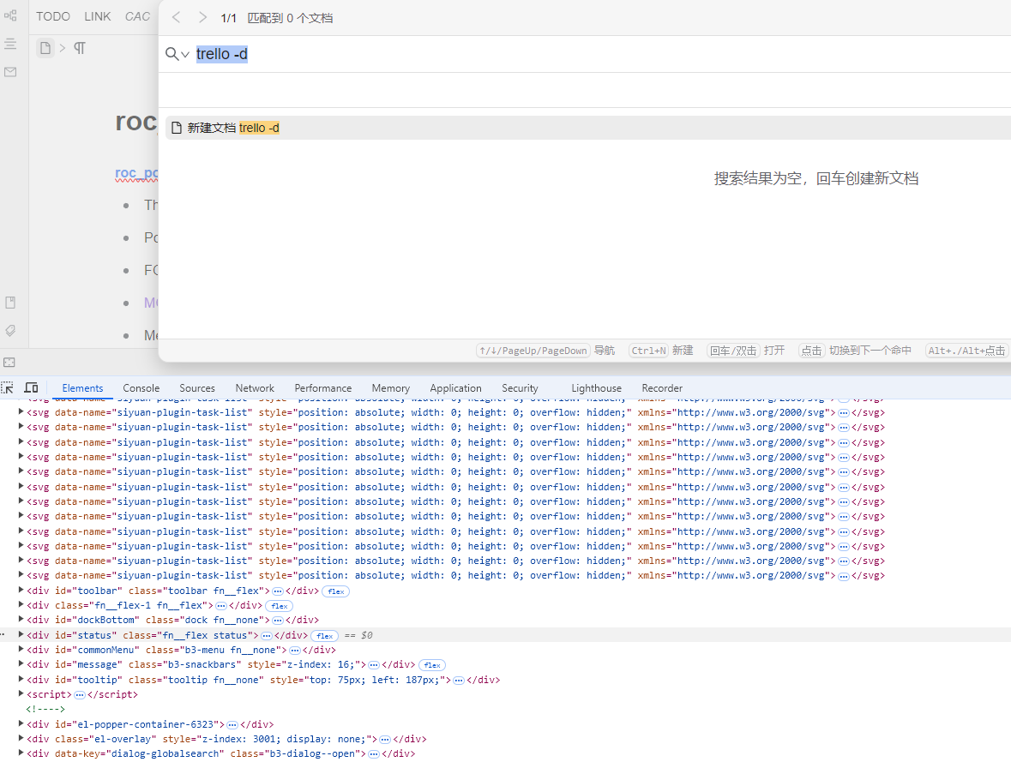This screenshot has width=1011, height=762.
Task: Open the outline icon in left dock
Action: point(10,44)
